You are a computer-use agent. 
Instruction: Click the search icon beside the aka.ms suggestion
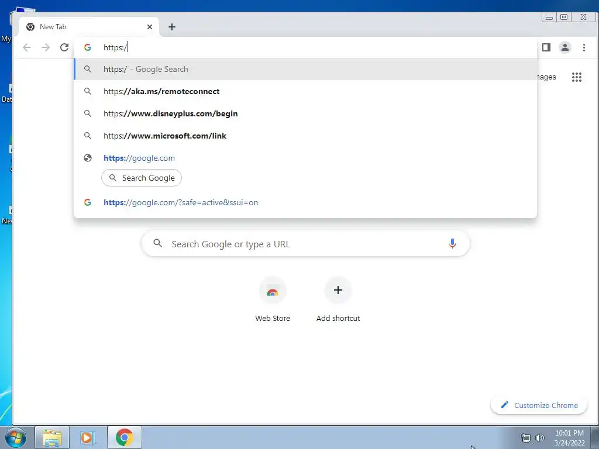88,91
